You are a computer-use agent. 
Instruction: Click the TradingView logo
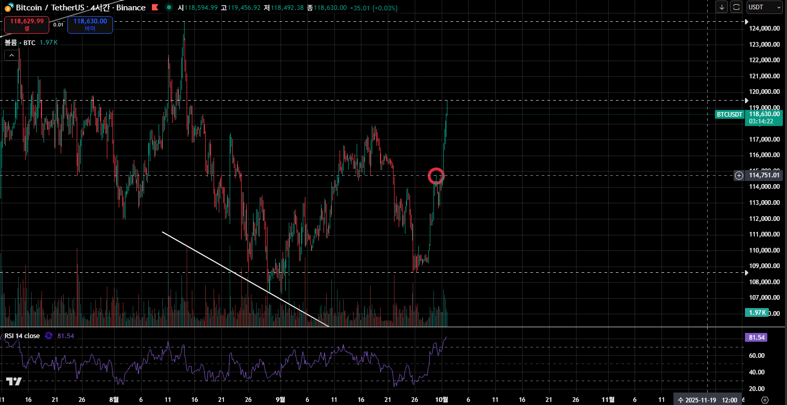click(14, 382)
